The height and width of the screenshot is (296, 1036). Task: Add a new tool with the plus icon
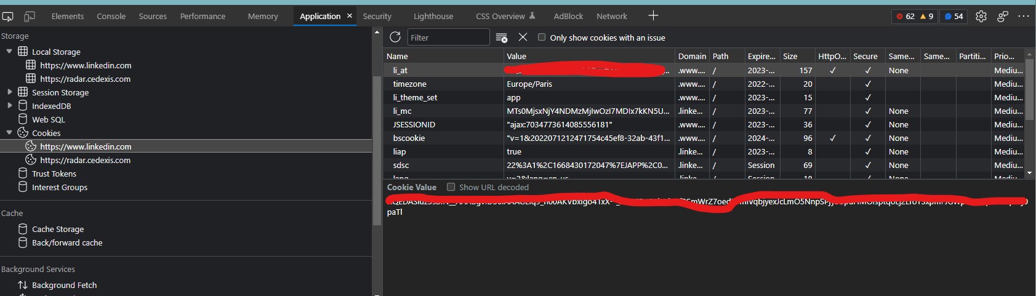click(653, 16)
